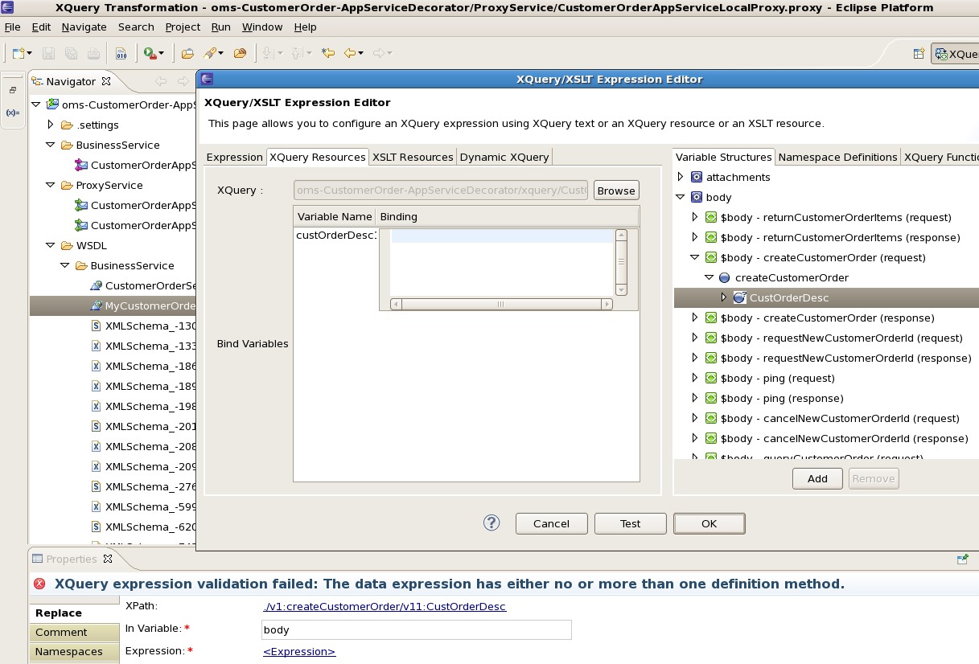Screen dimensions: 979x664
Task: Expand the attachments variable node
Action: [x=681, y=177]
